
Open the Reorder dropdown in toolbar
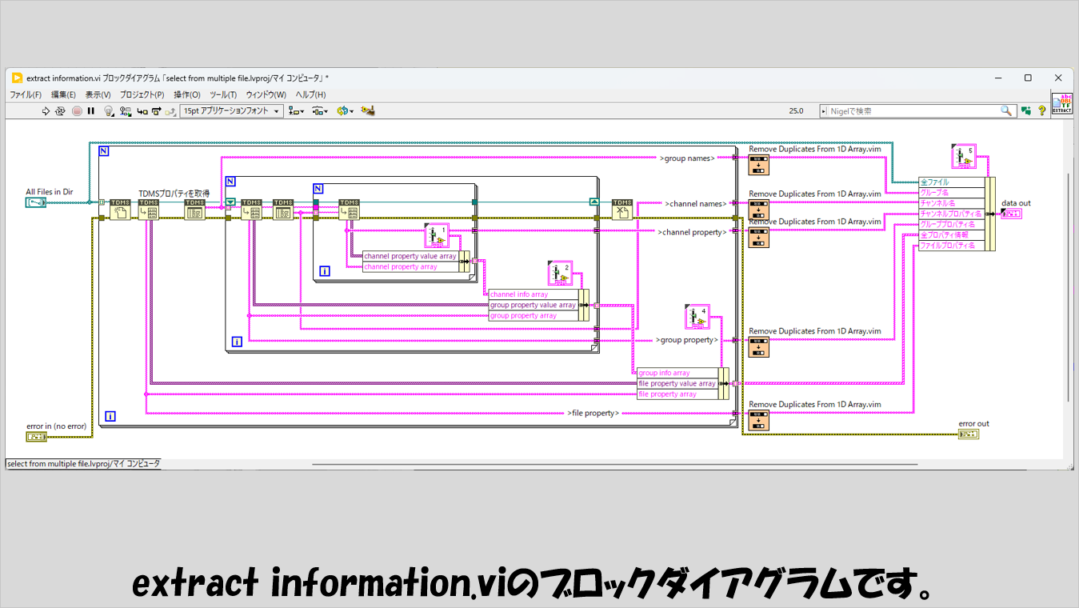(x=345, y=111)
